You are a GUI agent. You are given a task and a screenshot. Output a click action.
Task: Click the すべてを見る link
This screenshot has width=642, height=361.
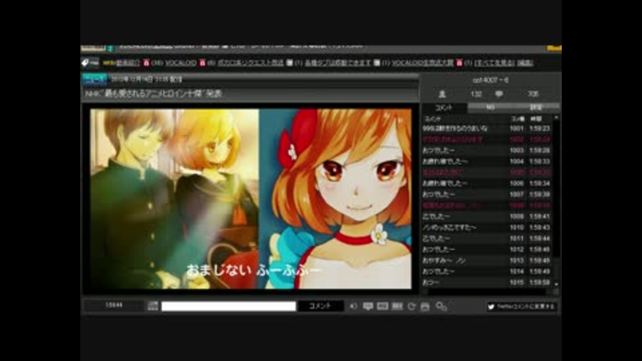click(x=494, y=63)
